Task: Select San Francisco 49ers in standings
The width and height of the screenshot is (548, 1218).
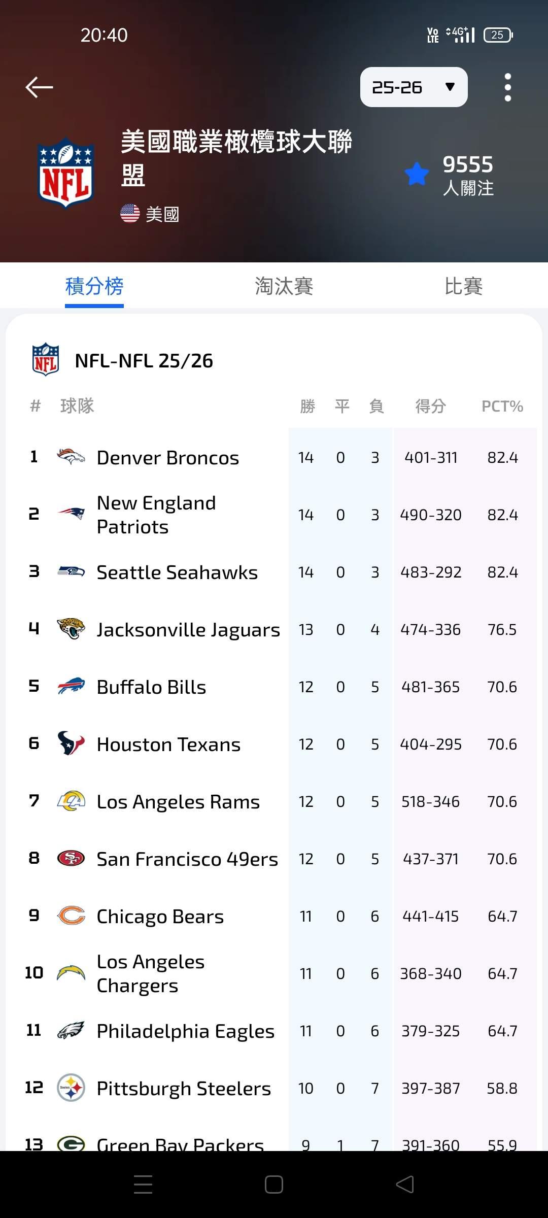Action: (187, 859)
